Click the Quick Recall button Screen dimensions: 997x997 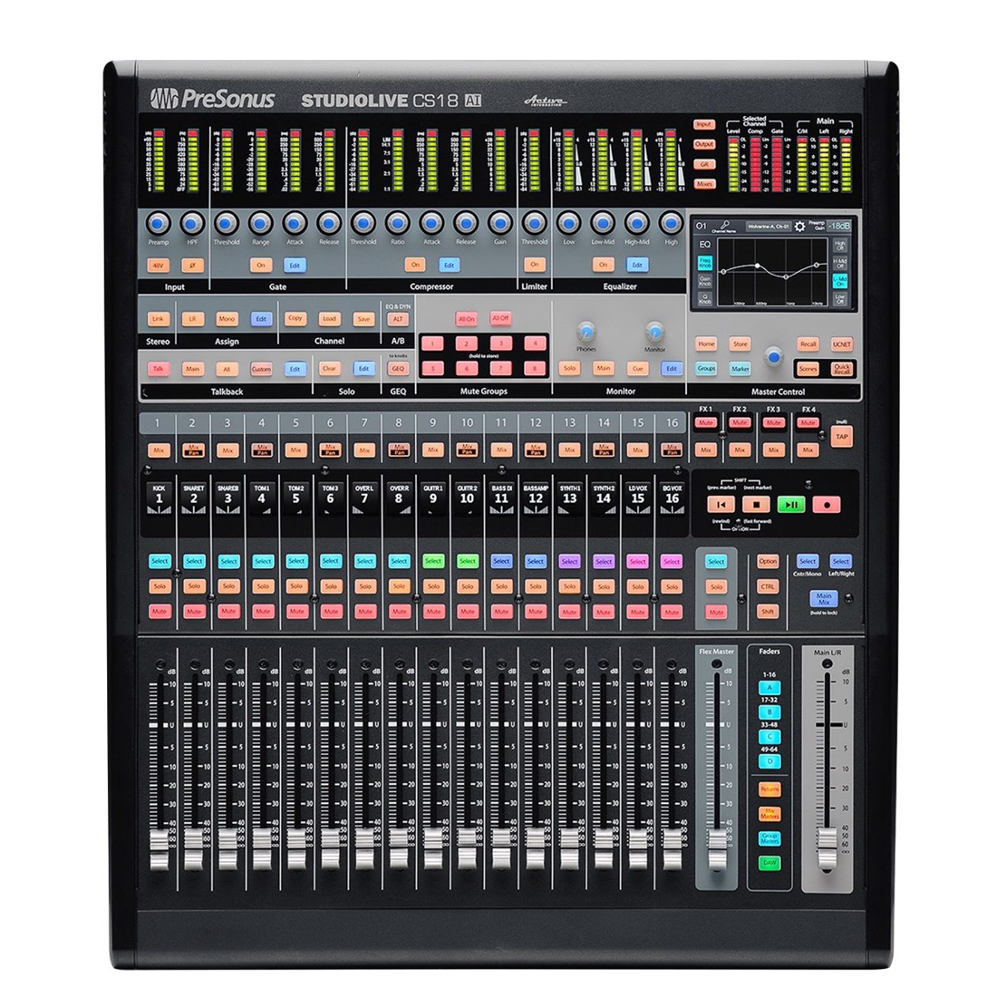(x=842, y=369)
